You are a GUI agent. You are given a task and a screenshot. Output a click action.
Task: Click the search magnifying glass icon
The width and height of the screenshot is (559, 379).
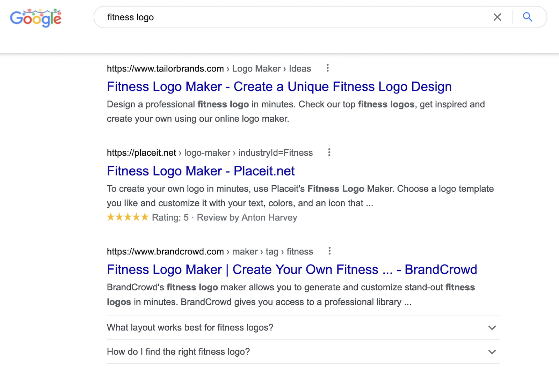pos(527,17)
